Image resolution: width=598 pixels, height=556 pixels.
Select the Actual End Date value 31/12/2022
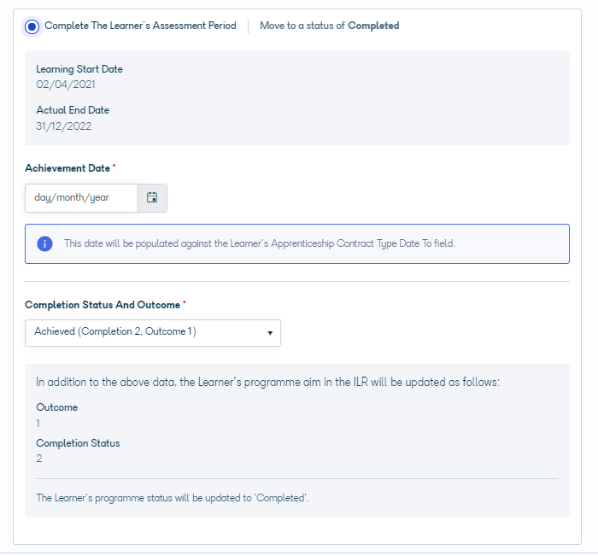click(64, 126)
